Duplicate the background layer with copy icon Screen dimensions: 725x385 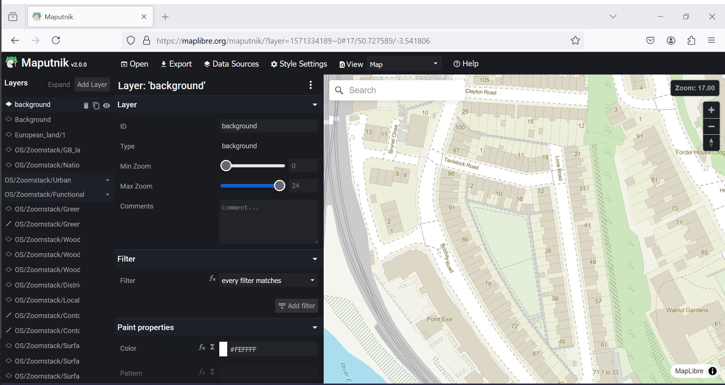click(x=96, y=106)
